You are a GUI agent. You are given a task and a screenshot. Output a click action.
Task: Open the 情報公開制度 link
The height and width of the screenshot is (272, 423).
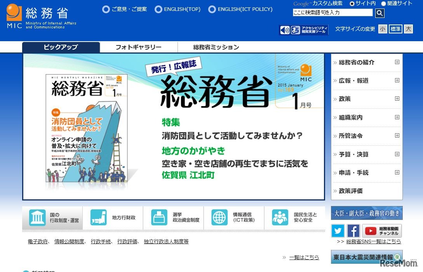(69, 242)
